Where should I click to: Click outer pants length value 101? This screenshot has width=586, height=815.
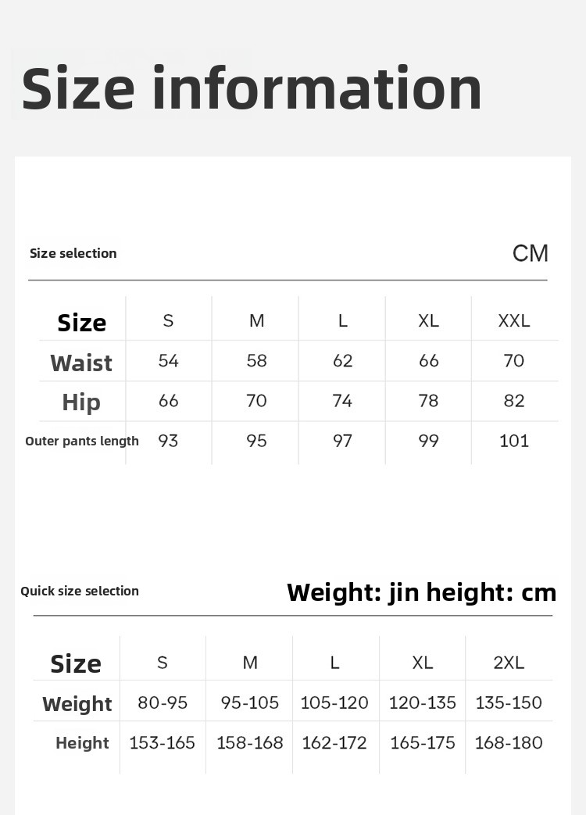click(514, 441)
